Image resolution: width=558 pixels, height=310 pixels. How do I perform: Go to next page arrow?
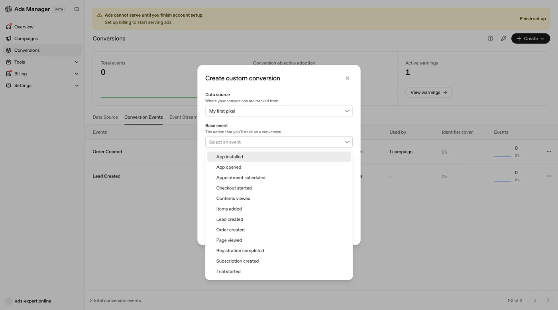pos(548,300)
